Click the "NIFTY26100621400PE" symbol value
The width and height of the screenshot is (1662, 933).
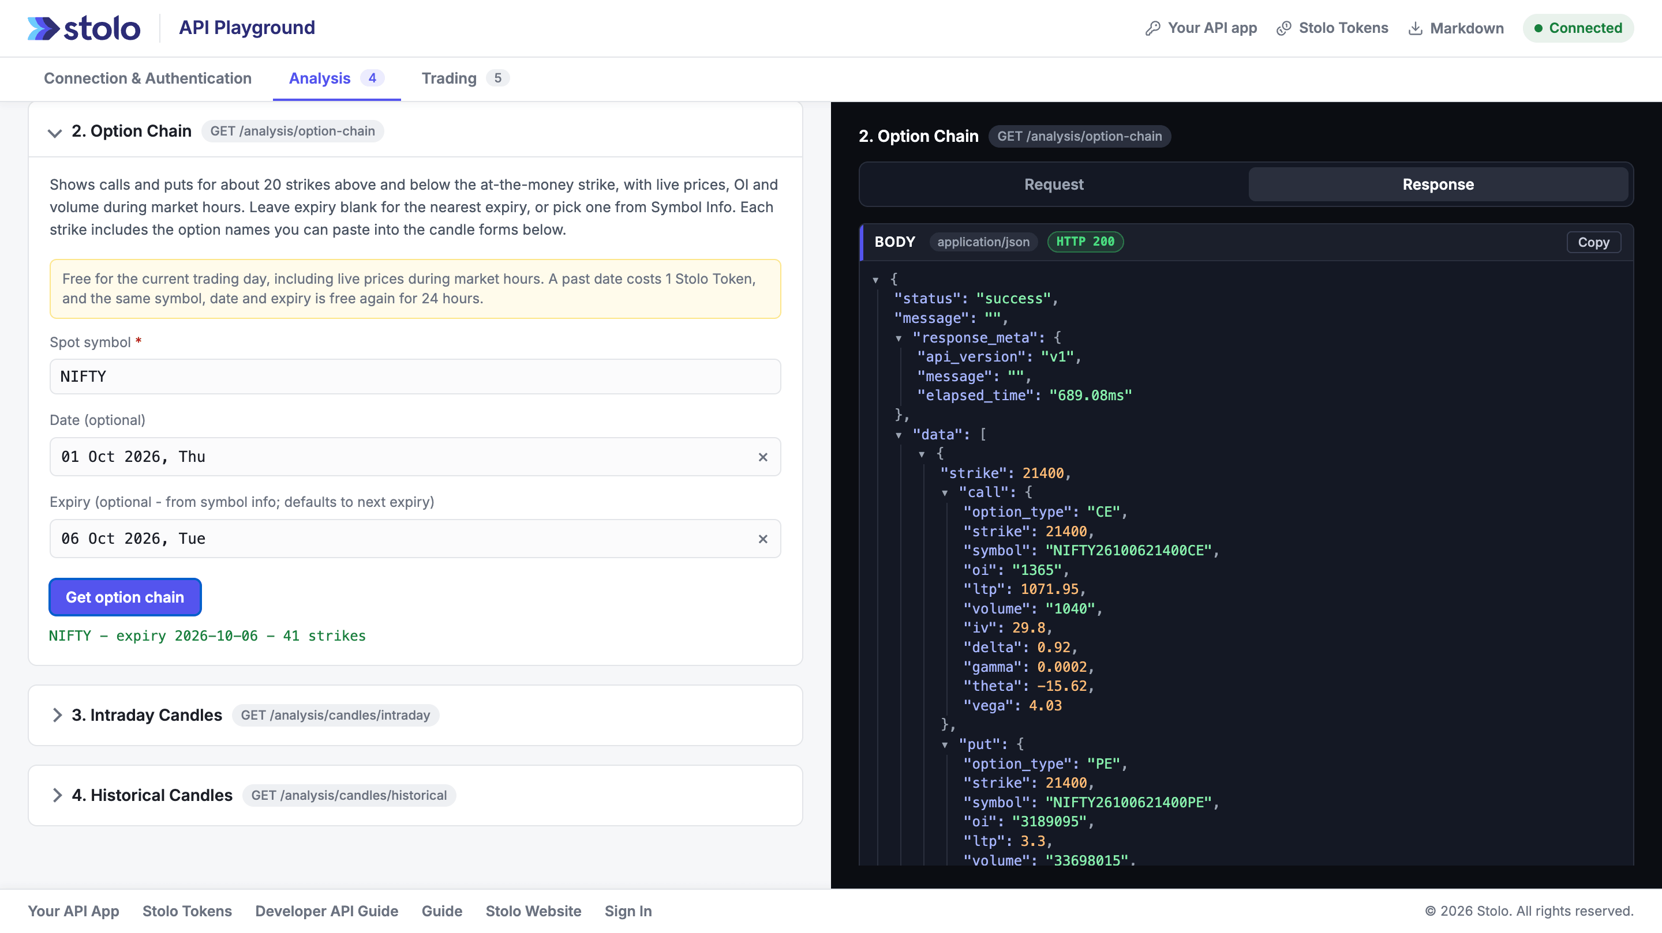(x=1128, y=803)
